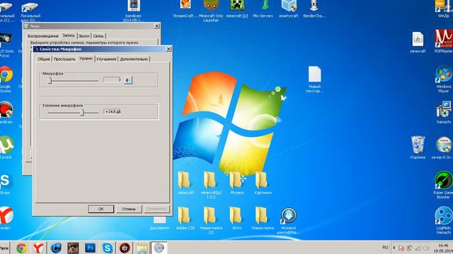Launch Chrome from the taskbar

[21, 248]
